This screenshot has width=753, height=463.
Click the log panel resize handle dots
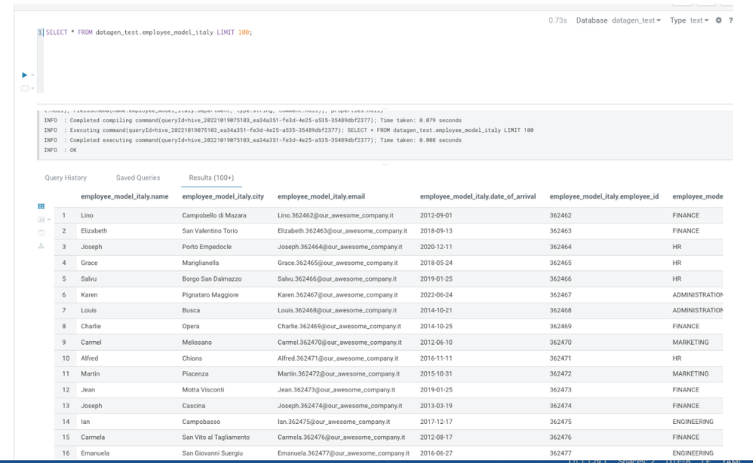tap(385, 164)
